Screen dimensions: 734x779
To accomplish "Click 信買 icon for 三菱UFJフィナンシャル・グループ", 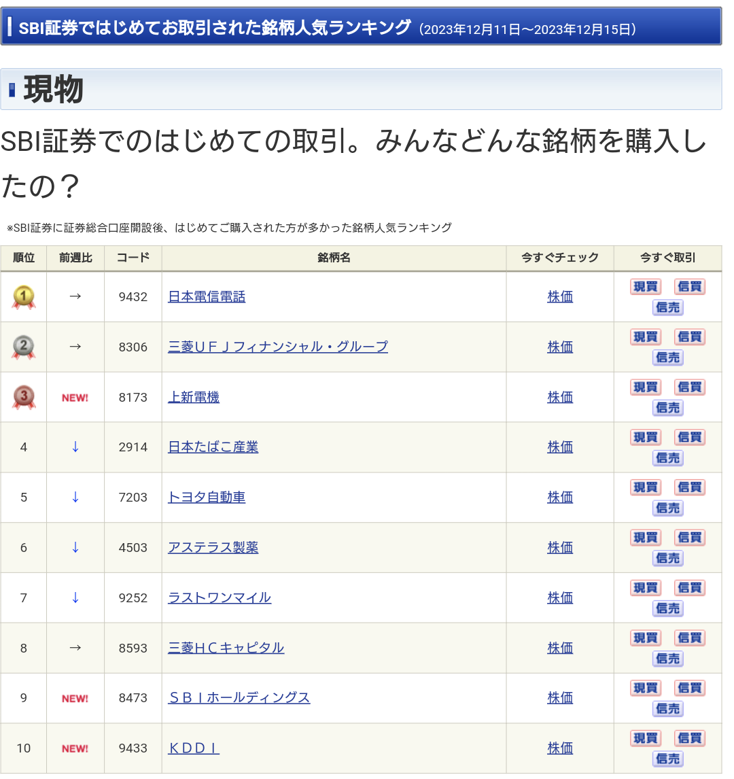I will [690, 337].
